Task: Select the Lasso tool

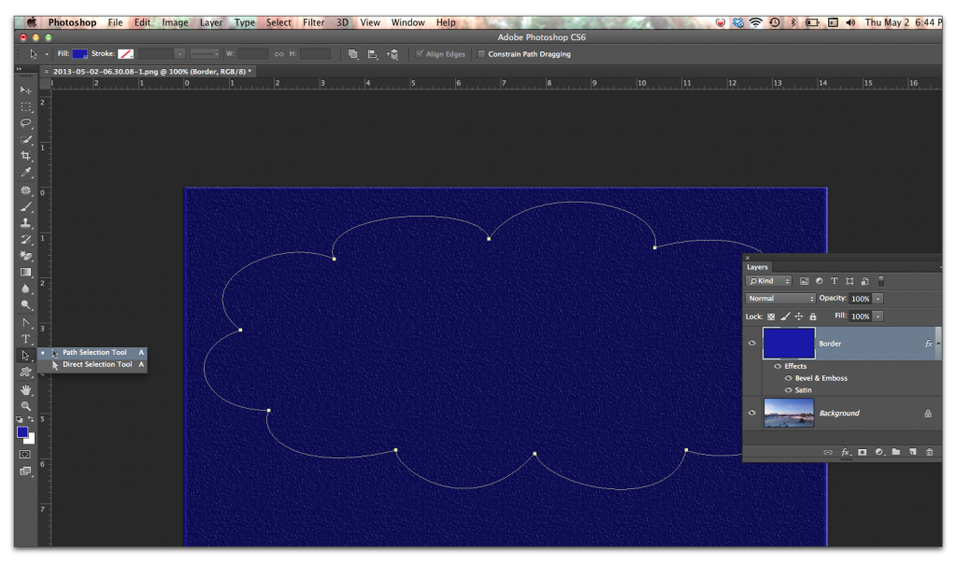Action: click(x=25, y=123)
